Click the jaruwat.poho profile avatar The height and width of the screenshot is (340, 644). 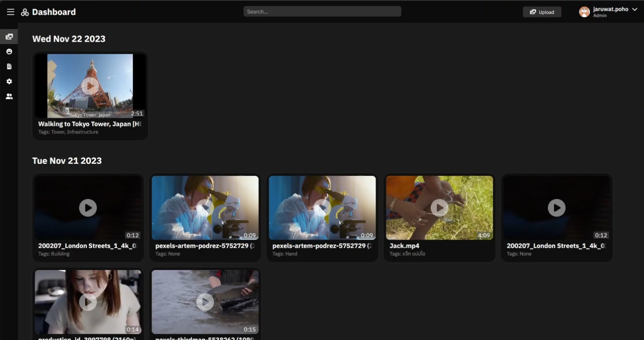584,12
